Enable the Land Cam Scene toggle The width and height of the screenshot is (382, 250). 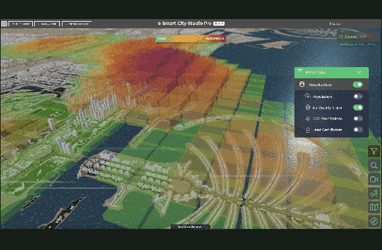click(x=358, y=130)
